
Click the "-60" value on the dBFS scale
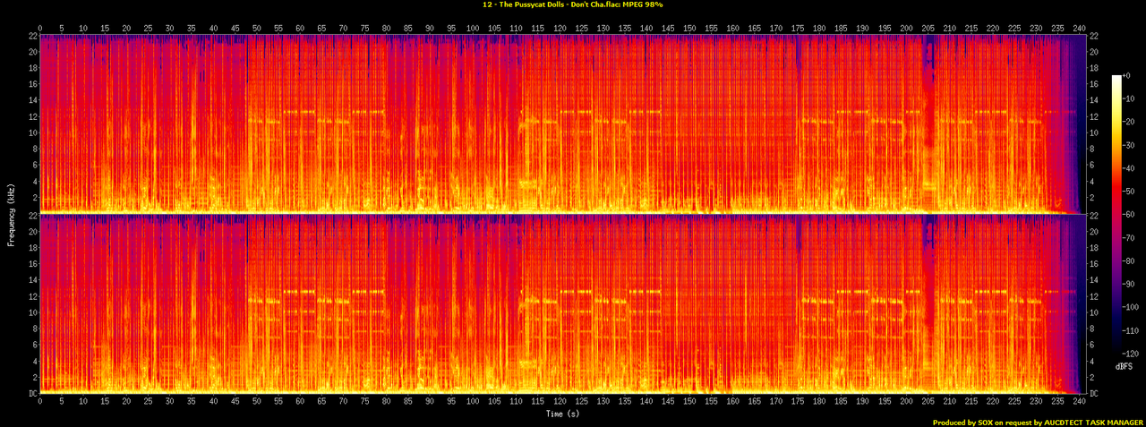(1129, 215)
